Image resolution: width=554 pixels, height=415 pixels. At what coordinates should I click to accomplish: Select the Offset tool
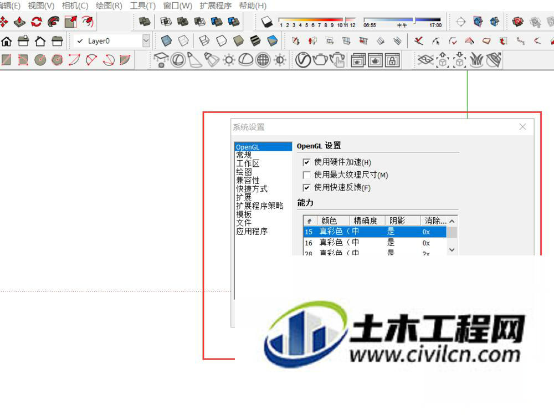[x=88, y=22]
